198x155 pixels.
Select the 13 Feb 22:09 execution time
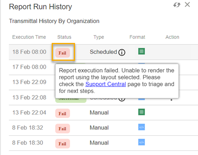click(x=29, y=82)
